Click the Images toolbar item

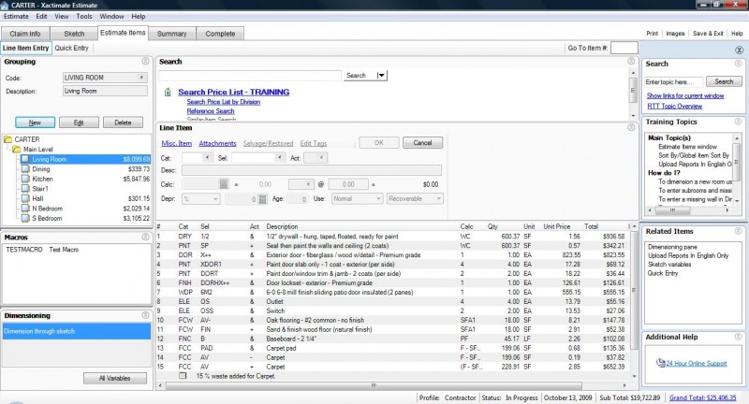click(675, 34)
